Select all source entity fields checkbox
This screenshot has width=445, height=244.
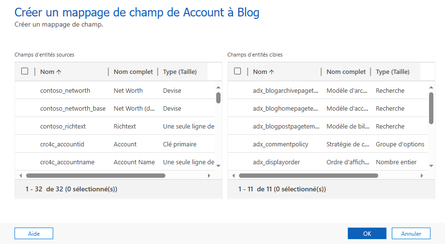click(x=25, y=72)
